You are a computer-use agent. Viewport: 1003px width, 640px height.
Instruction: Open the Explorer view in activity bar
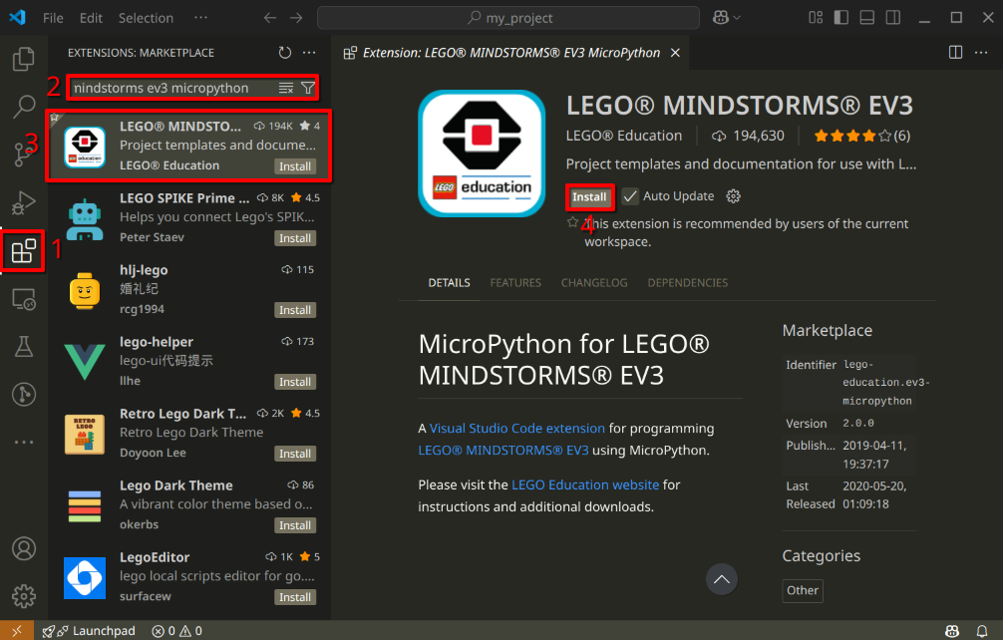(x=23, y=59)
